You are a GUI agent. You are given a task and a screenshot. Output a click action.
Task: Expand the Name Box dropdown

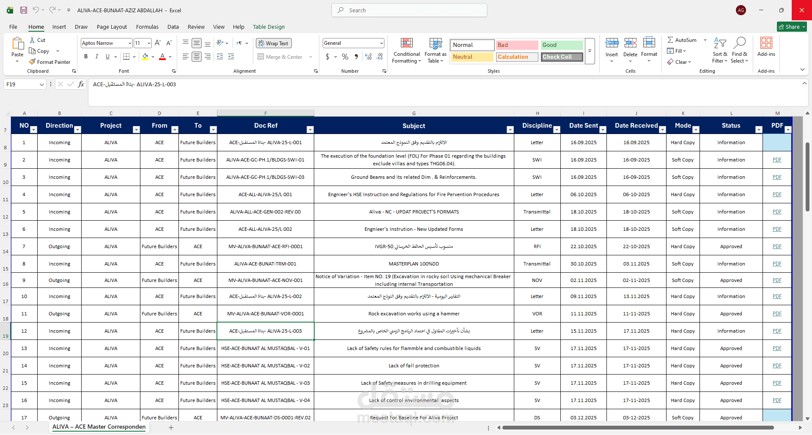(41, 85)
